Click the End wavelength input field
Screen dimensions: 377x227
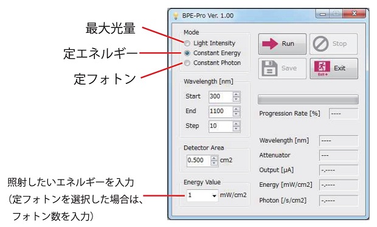pyautogui.click(x=221, y=111)
